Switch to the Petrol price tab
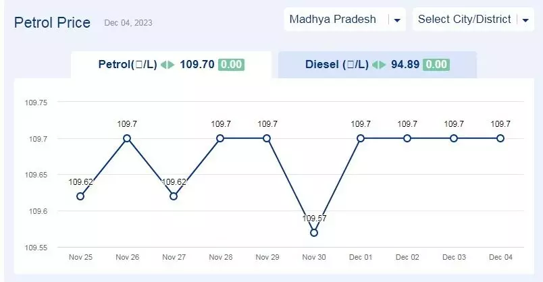The image size is (543, 282). pos(172,65)
